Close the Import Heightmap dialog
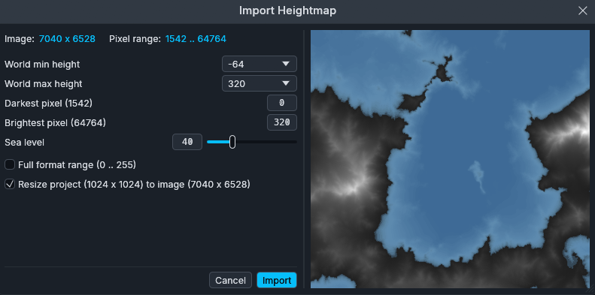Image resolution: width=595 pixels, height=295 pixels. tap(582, 11)
